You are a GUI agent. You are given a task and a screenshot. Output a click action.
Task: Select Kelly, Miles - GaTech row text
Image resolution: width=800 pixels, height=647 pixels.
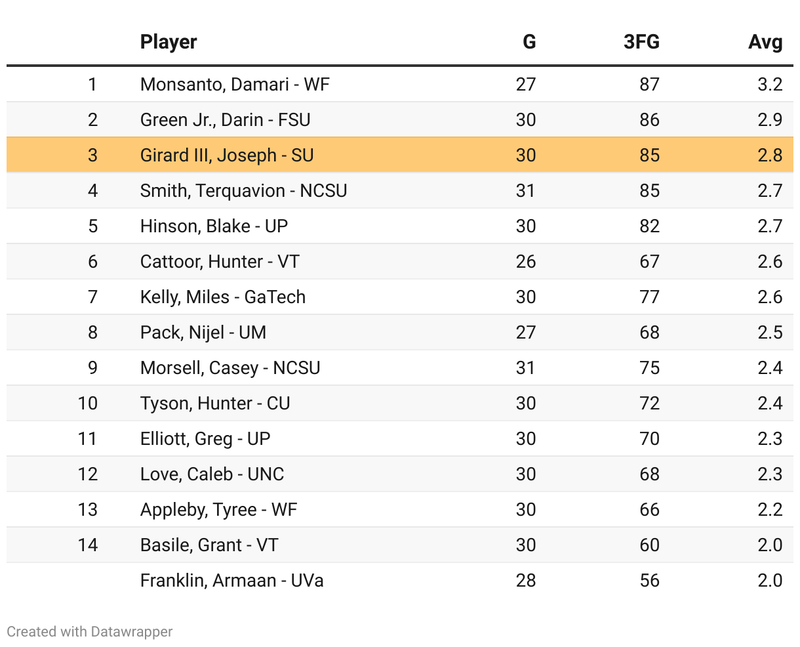(223, 297)
